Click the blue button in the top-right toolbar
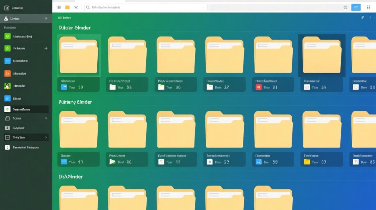Viewport: 376px width, 210px height. pos(356,7)
